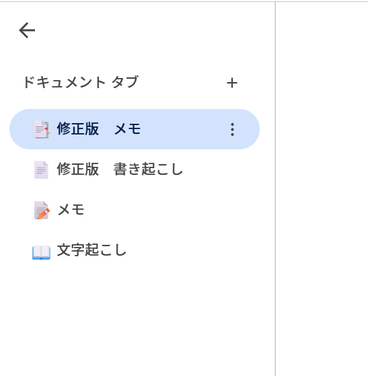The width and height of the screenshot is (368, 376).
Task: Open the three-dot options for 修正版 メモ
Action: 232,130
